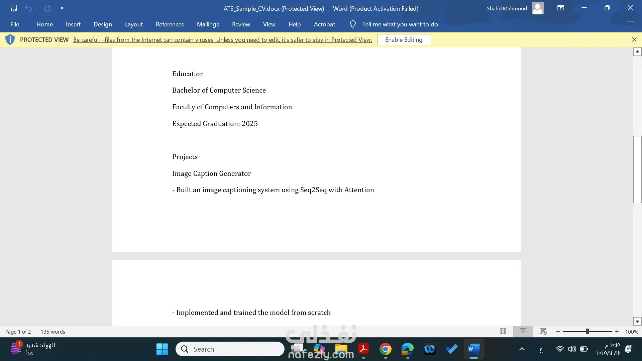Image resolution: width=642 pixels, height=361 pixels.
Task: Switch to Read Mode view icon
Action: [503, 331]
